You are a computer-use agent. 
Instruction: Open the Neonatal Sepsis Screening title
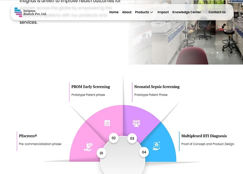[157, 87]
